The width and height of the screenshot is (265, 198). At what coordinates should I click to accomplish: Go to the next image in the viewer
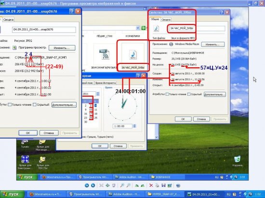click(x=93, y=186)
